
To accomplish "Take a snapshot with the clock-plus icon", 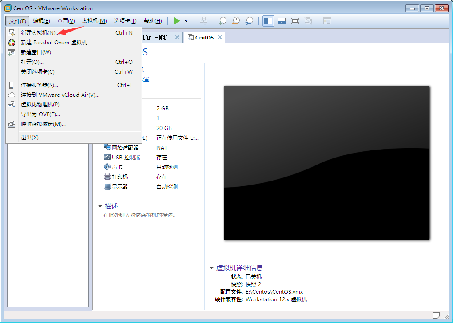I will pyautogui.click(x=223, y=21).
